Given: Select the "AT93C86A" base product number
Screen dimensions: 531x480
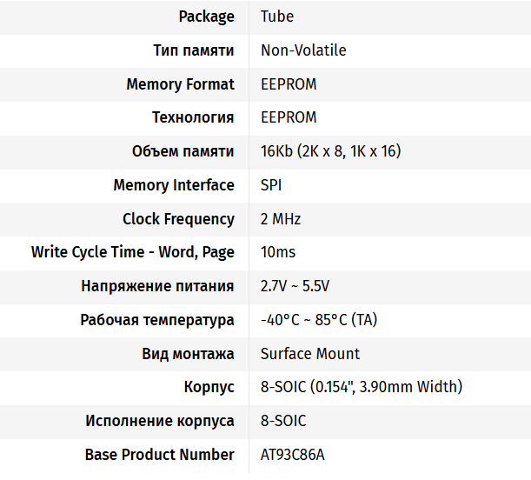Looking at the screenshot, I should (293, 455).
